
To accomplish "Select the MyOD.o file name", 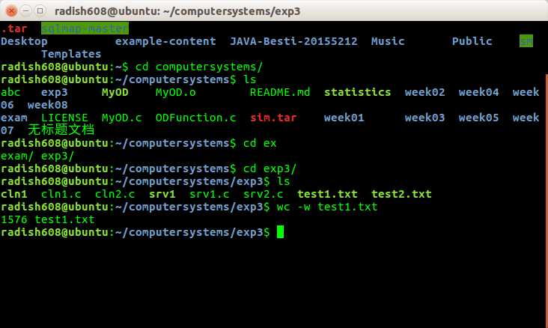I will point(175,92).
